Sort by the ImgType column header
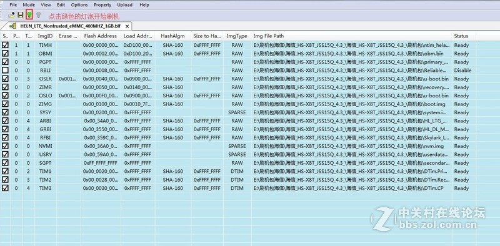500x246 pixels. pos(237,36)
